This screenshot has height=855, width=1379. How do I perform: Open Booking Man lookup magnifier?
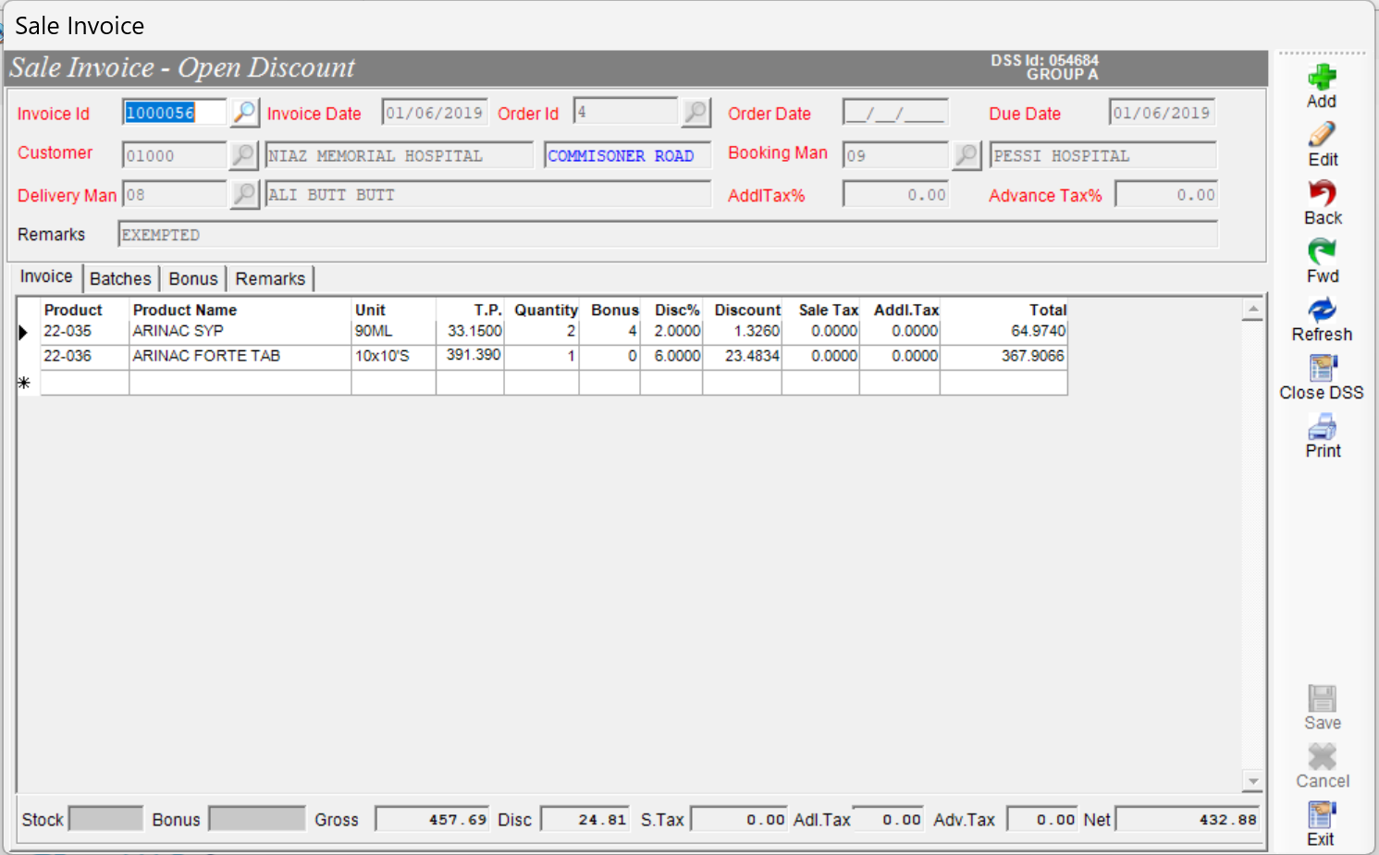(967, 154)
